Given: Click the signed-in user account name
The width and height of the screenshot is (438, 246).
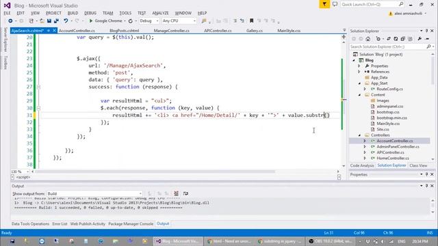Looking at the screenshot, I should pos(408,14).
